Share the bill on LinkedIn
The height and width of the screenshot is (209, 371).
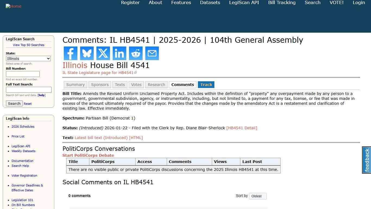pos(119,53)
